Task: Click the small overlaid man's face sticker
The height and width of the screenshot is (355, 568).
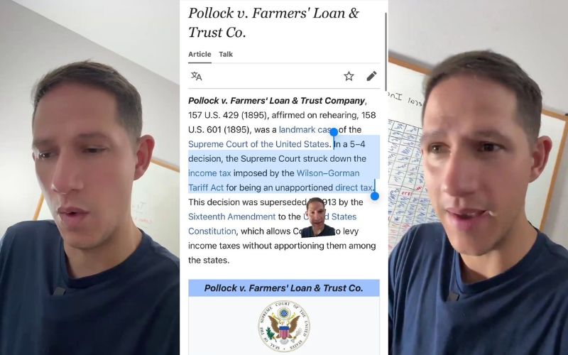Action: coord(317,217)
